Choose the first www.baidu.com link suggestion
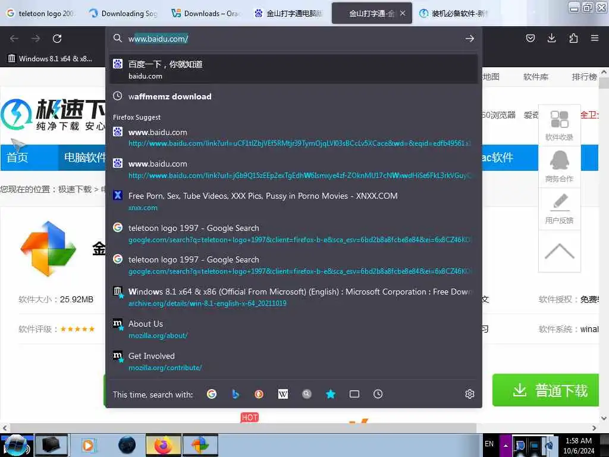609x457 pixels. [294, 137]
